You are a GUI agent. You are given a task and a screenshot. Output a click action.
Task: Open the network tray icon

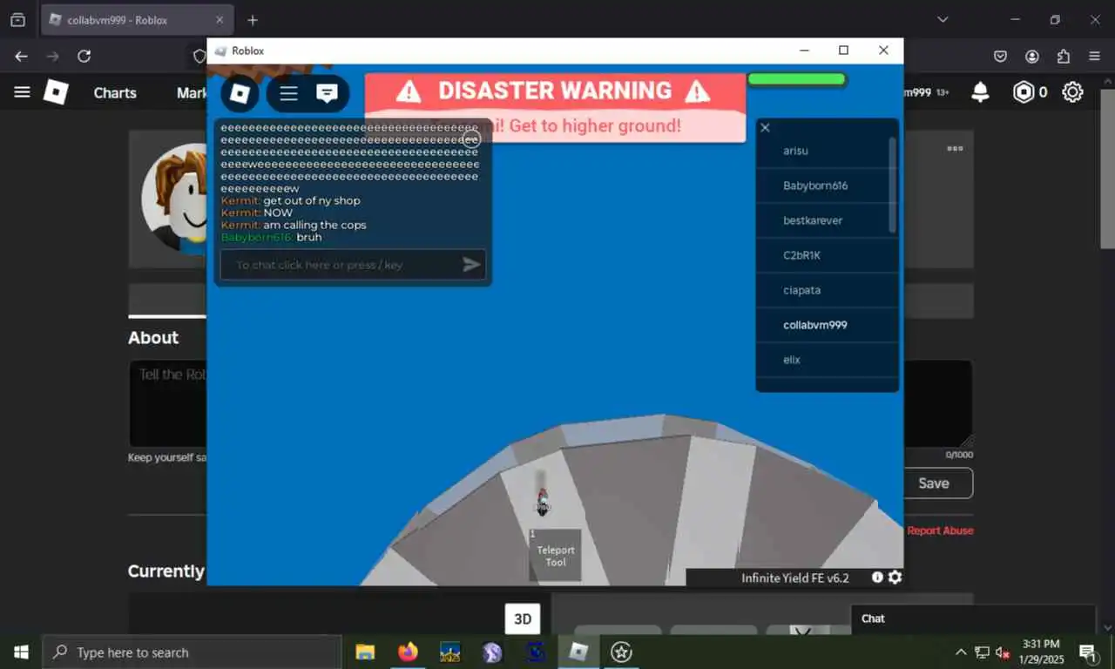(x=982, y=652)
